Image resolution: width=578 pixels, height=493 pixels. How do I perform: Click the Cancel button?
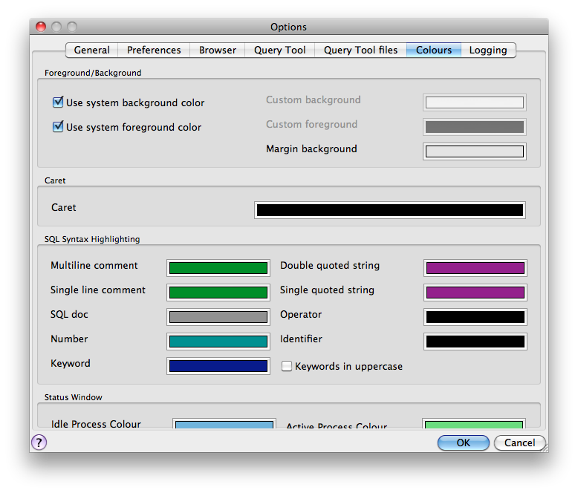click(519, 443)
